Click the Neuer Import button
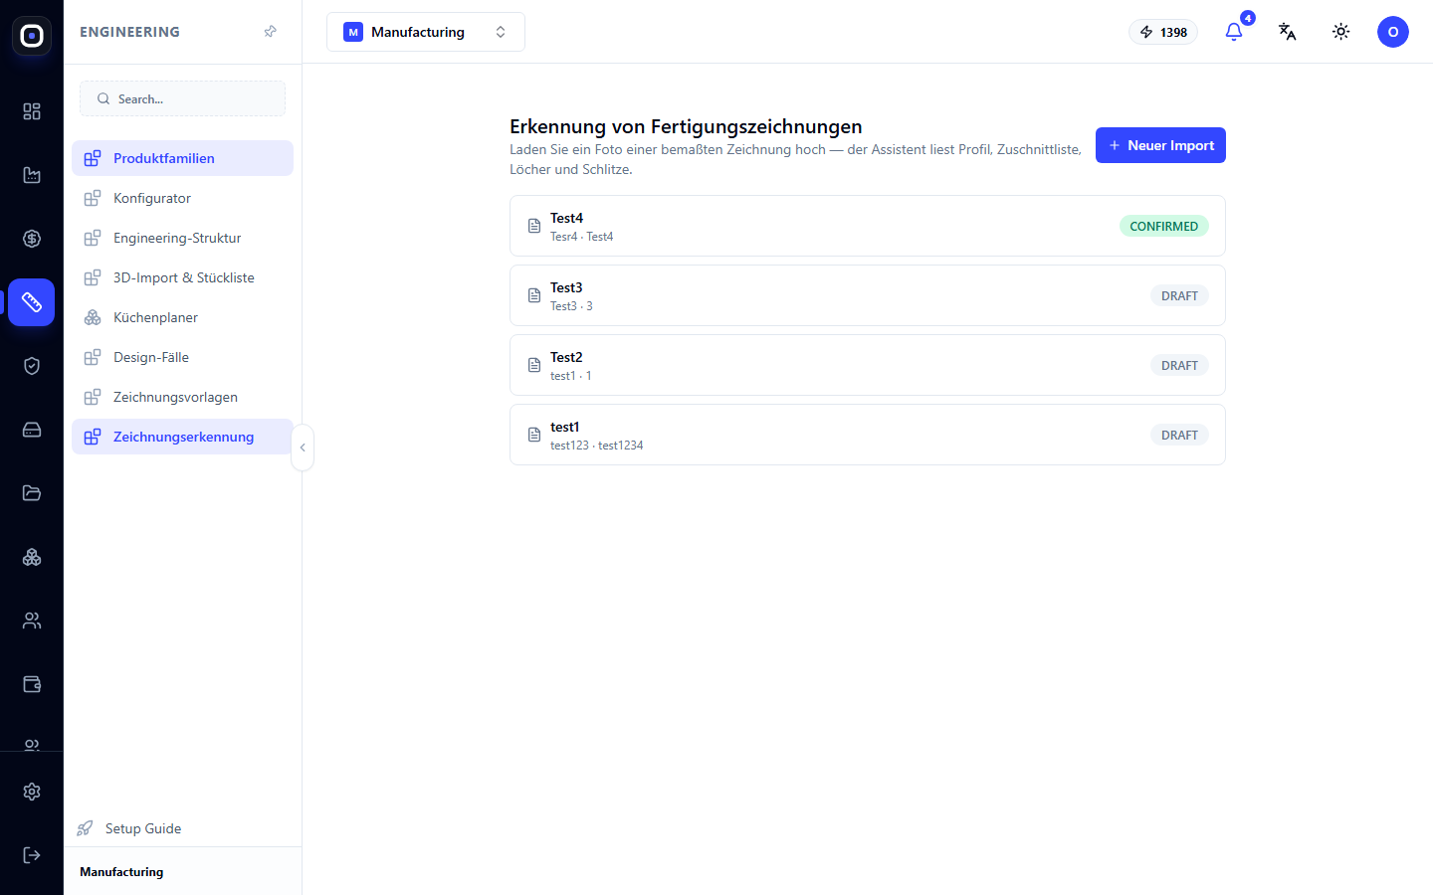The image size is (1433, 895). [x=1160, y=145]
